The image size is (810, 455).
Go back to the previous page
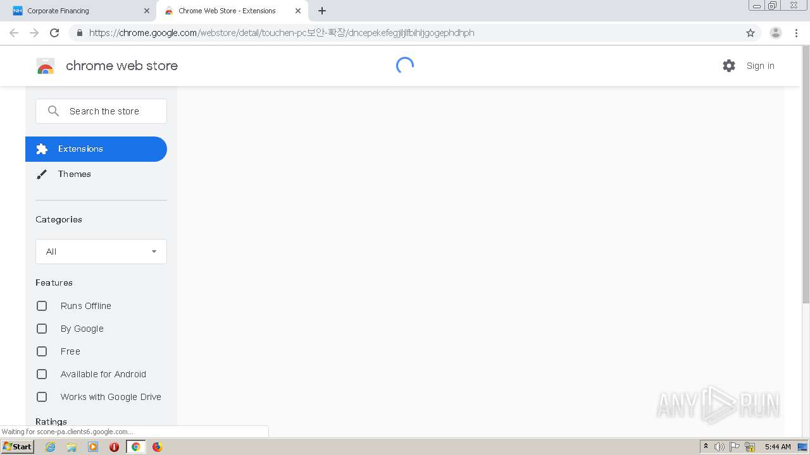coord(14,33)
